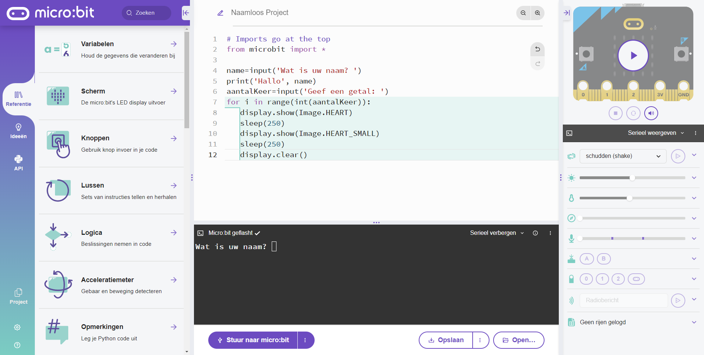This screenshot has width=704, height=355.
Task: Click Stuur naar micro:bit button
Action: pyautogui.click(x=253, y=340)
